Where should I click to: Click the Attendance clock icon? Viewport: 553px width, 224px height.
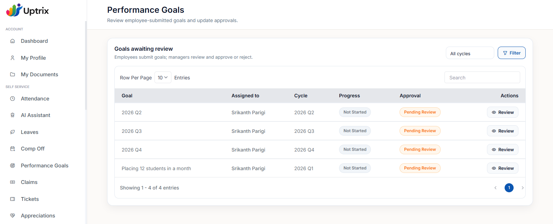[12, 99]
